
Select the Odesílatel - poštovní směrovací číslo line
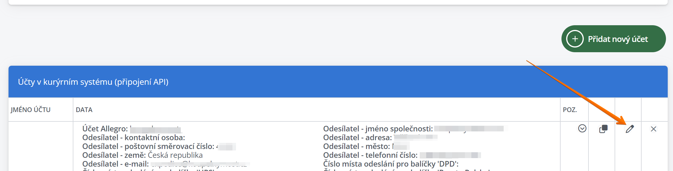[159, 146]
